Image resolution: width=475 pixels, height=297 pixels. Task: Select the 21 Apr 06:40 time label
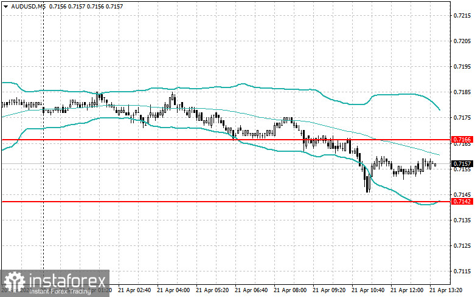click(x=251, y=290)
